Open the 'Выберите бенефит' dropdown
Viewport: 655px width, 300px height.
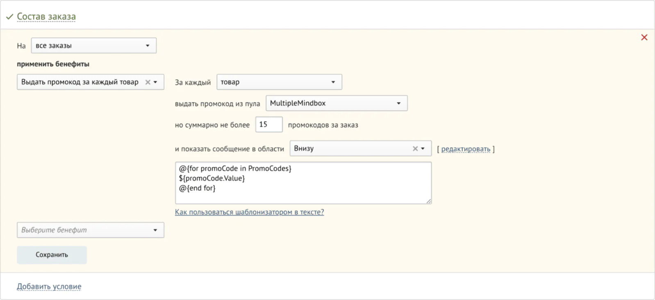(x=91, y=230)
